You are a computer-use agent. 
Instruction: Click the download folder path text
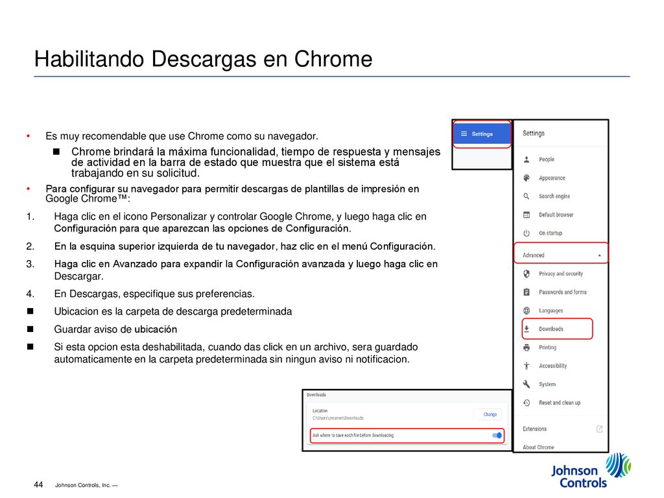338,418
